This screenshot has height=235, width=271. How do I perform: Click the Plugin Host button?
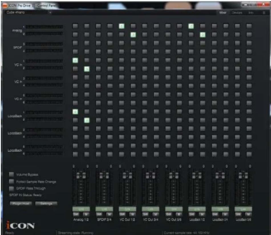(21, 204)
